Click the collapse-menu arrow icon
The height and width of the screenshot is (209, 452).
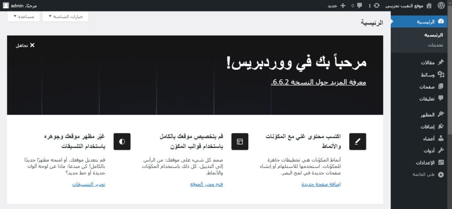(x=441, y=174)
